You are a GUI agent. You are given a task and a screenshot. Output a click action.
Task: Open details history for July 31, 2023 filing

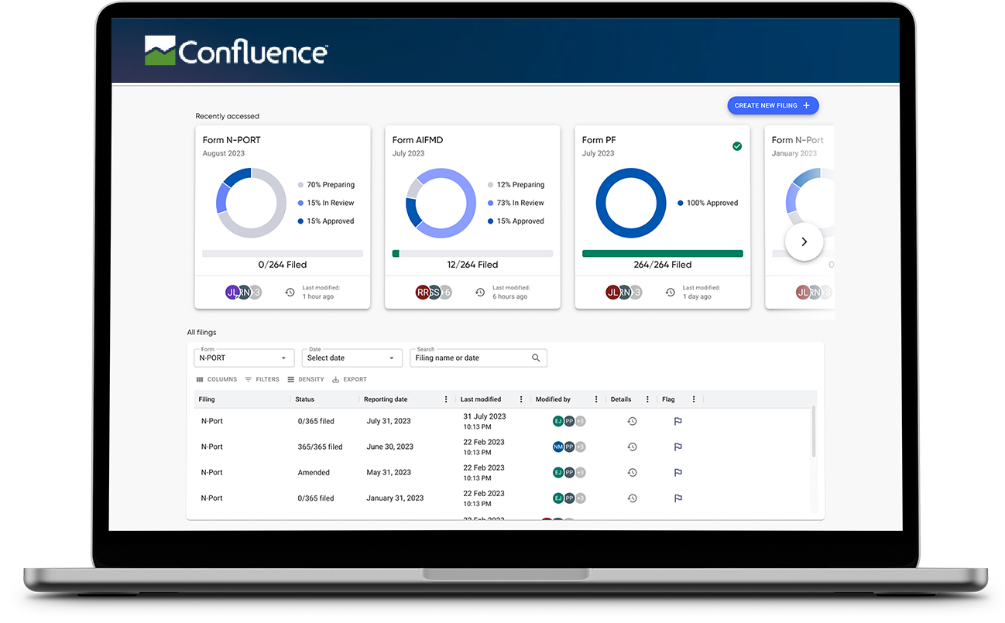click(632, 421)
